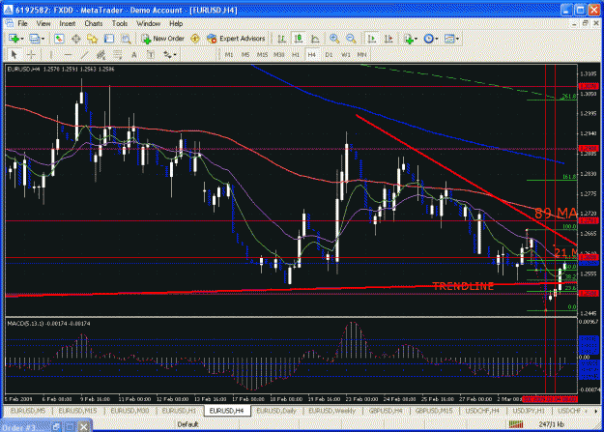Image resolution: width=604 pixels, height=432 pixels.
Task: Switch timeframe to M1
Action: click(x=229, y=55)
